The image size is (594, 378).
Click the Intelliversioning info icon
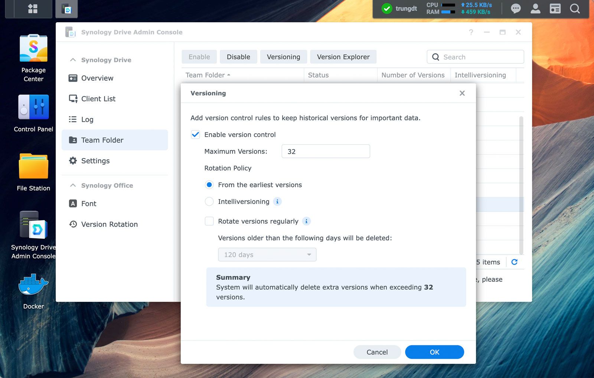coord(277,202)
